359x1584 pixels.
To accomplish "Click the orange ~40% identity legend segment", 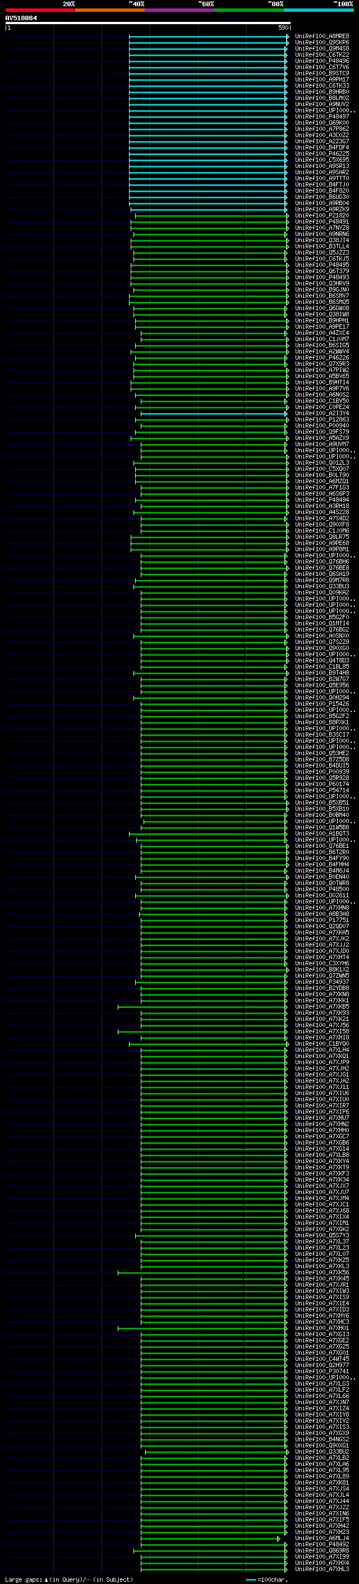I will pos(110,10).
